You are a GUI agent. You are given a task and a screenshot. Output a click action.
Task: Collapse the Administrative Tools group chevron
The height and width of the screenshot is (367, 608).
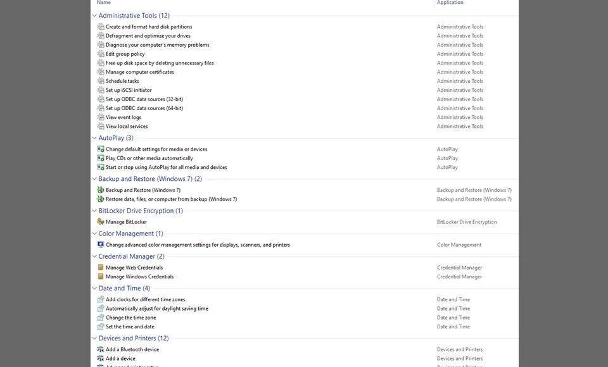tap(94, 15)
